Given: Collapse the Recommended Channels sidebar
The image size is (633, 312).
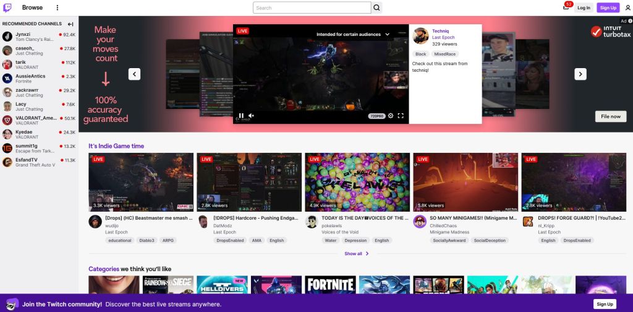Looking at the screenshot, I should pyautogui.click(x=70, y=24).
